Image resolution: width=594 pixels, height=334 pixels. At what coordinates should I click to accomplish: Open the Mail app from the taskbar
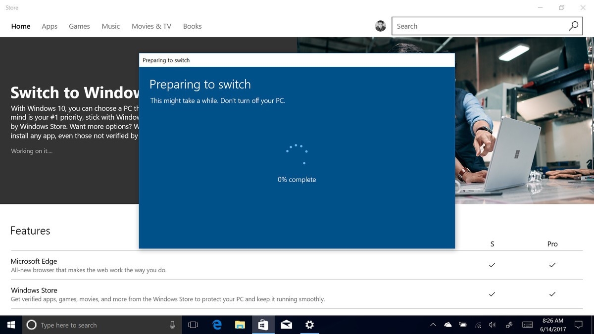pos(286,325)
